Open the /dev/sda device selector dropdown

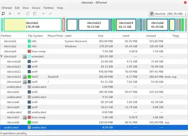pyautogui.click(x=168, y=14)
